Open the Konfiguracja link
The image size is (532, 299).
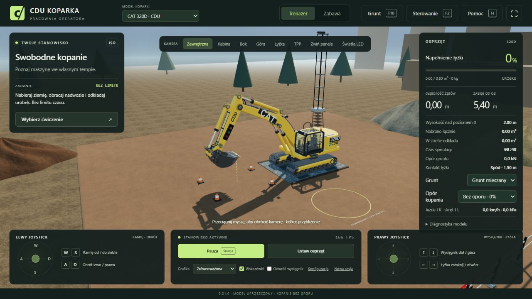pos(318,269)
